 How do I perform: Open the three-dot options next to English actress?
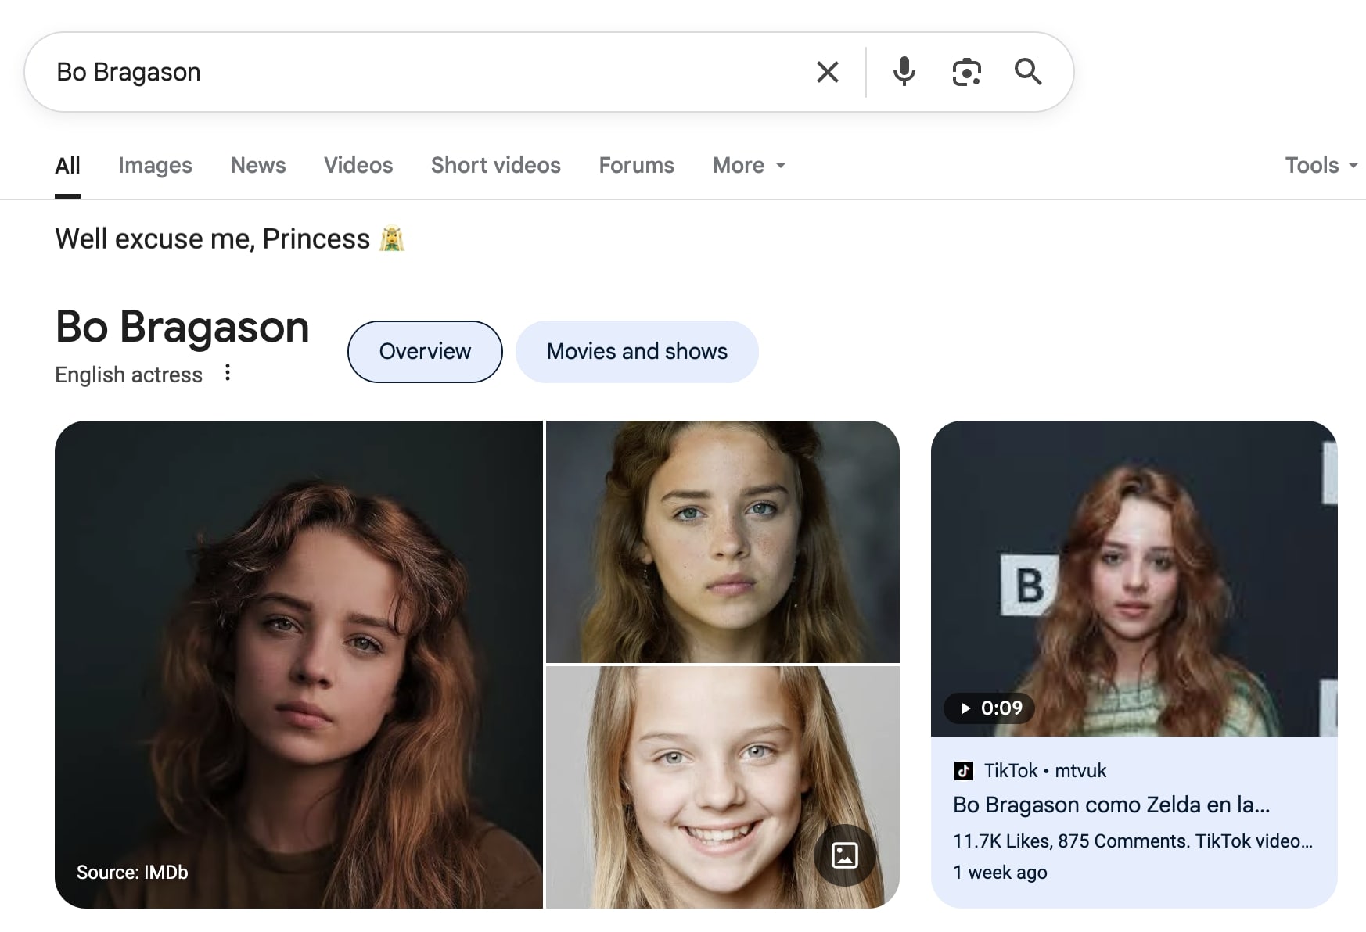pos(228,373)
